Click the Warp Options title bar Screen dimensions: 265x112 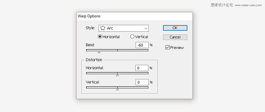[134, 16]
